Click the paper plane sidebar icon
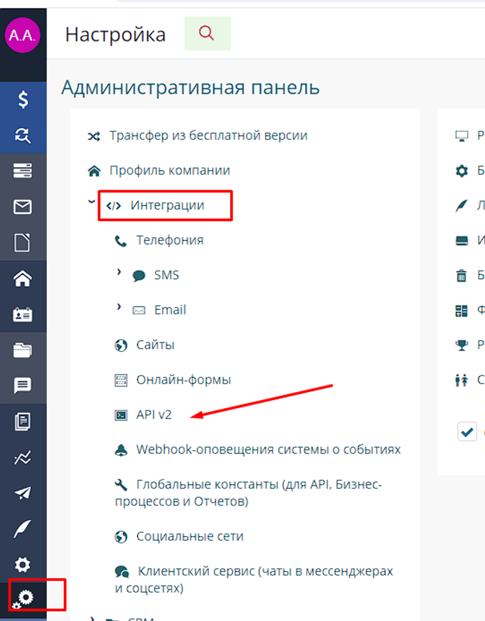485x621 pixels. click(x=22, y=493)
